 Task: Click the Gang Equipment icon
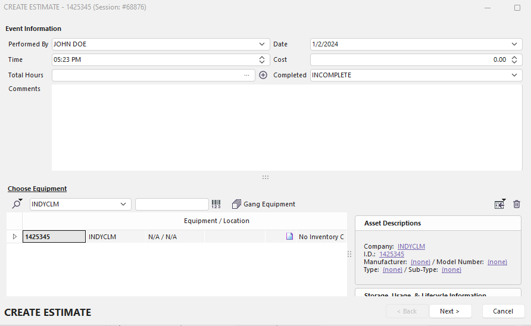click(236, 204)
